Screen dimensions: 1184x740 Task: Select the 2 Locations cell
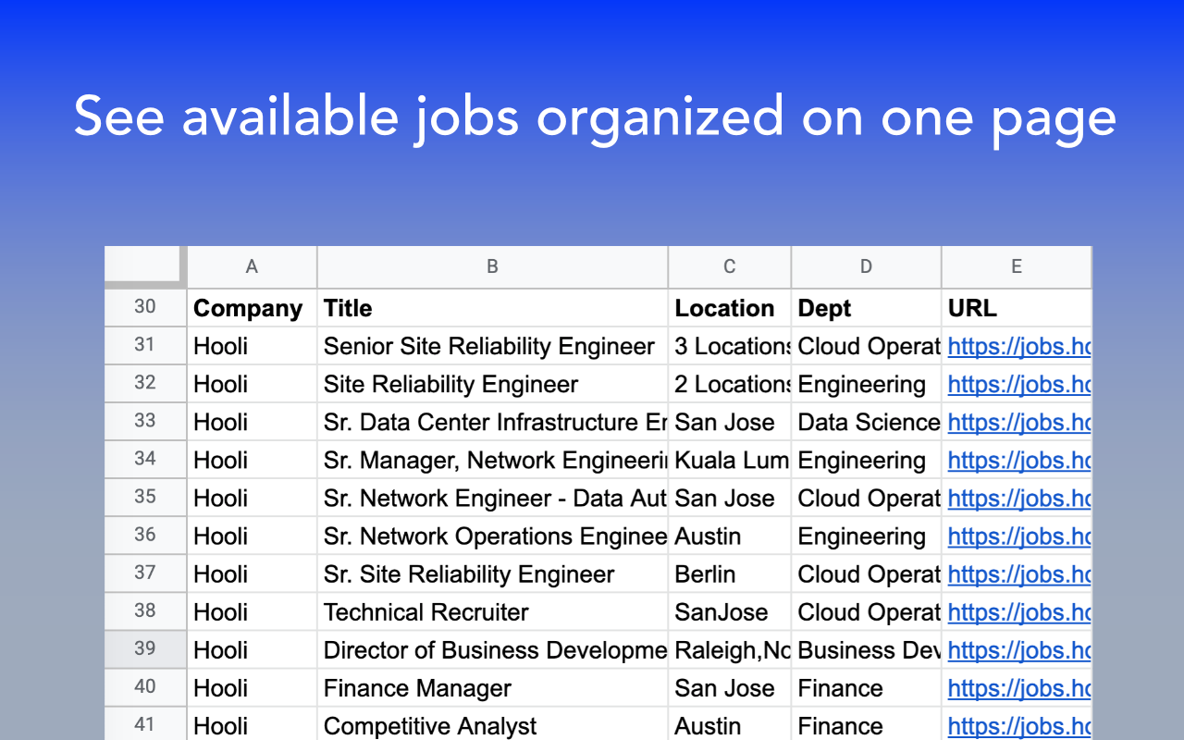point(730,384)
